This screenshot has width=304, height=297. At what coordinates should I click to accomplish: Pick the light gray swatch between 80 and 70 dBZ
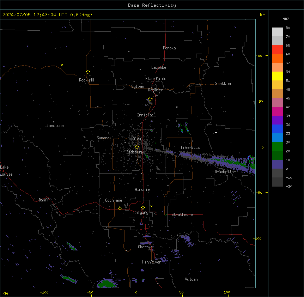pyautogui.click(x=277, y=32)
